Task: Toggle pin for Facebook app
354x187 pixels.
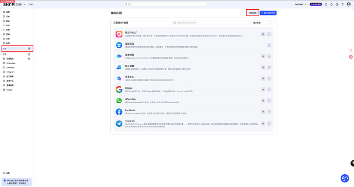Action: click(x=263, y=111)
